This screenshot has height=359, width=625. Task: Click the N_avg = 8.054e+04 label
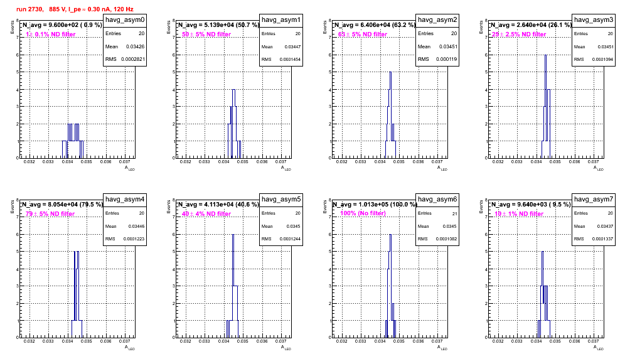tap(62, 205)
